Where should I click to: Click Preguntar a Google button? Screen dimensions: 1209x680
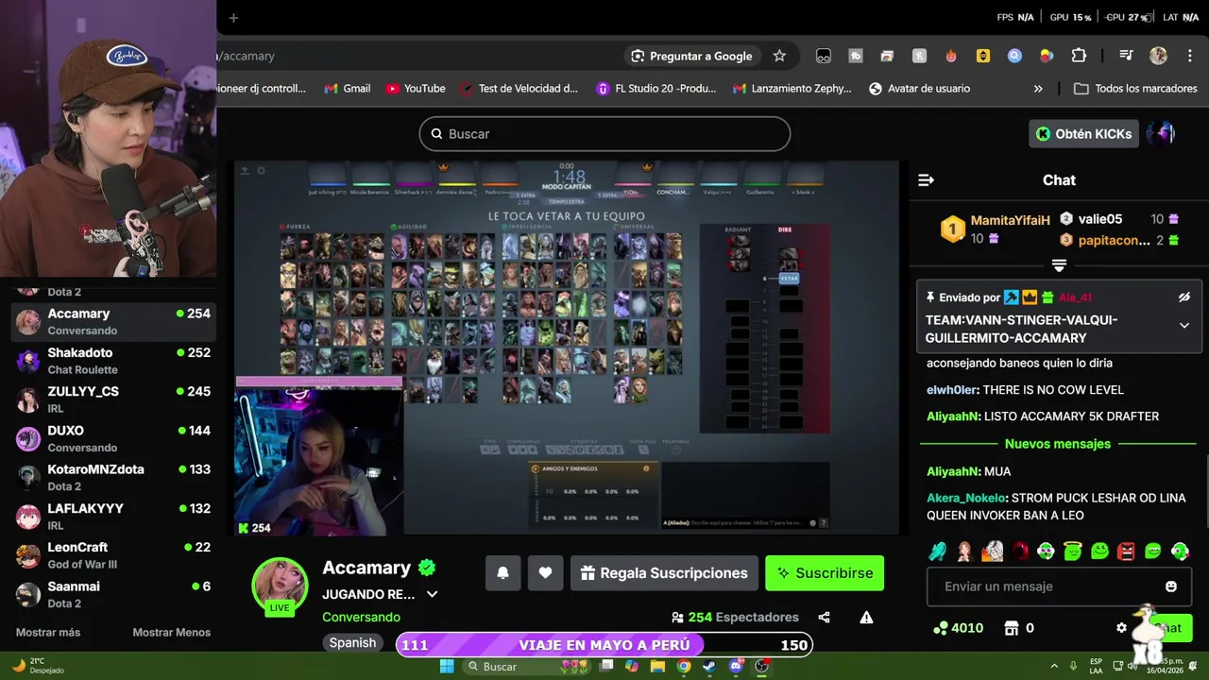click(691, 56)
